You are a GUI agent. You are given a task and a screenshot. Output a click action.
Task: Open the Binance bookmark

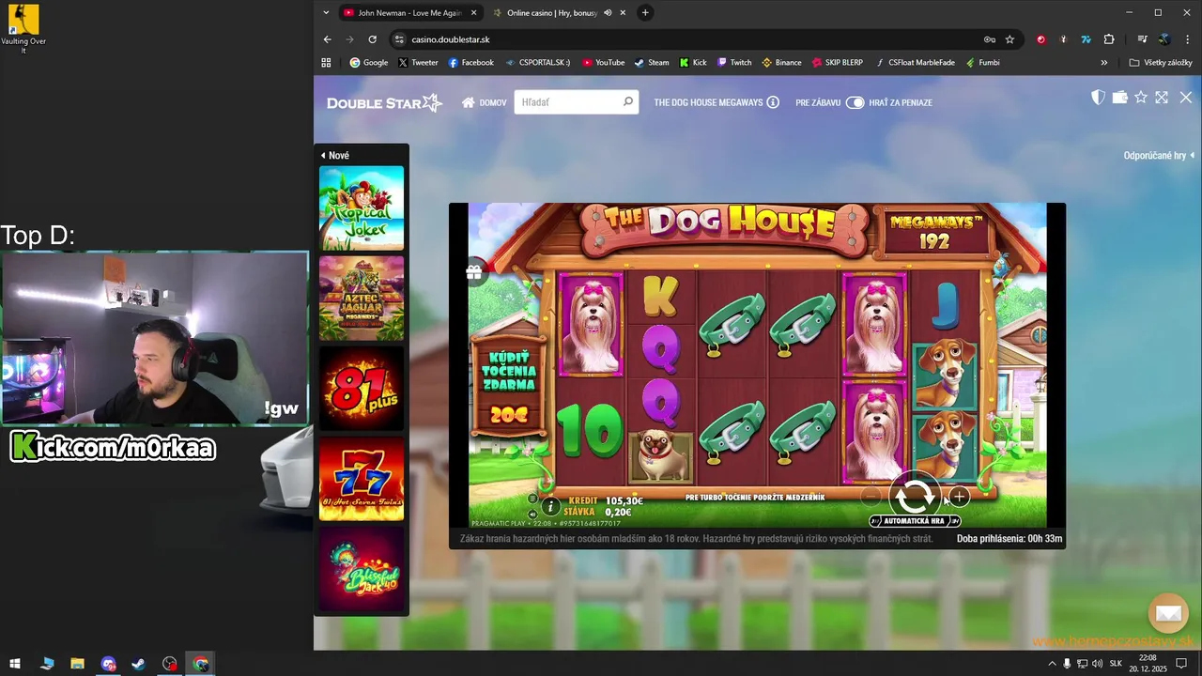(x=781, y=63)
